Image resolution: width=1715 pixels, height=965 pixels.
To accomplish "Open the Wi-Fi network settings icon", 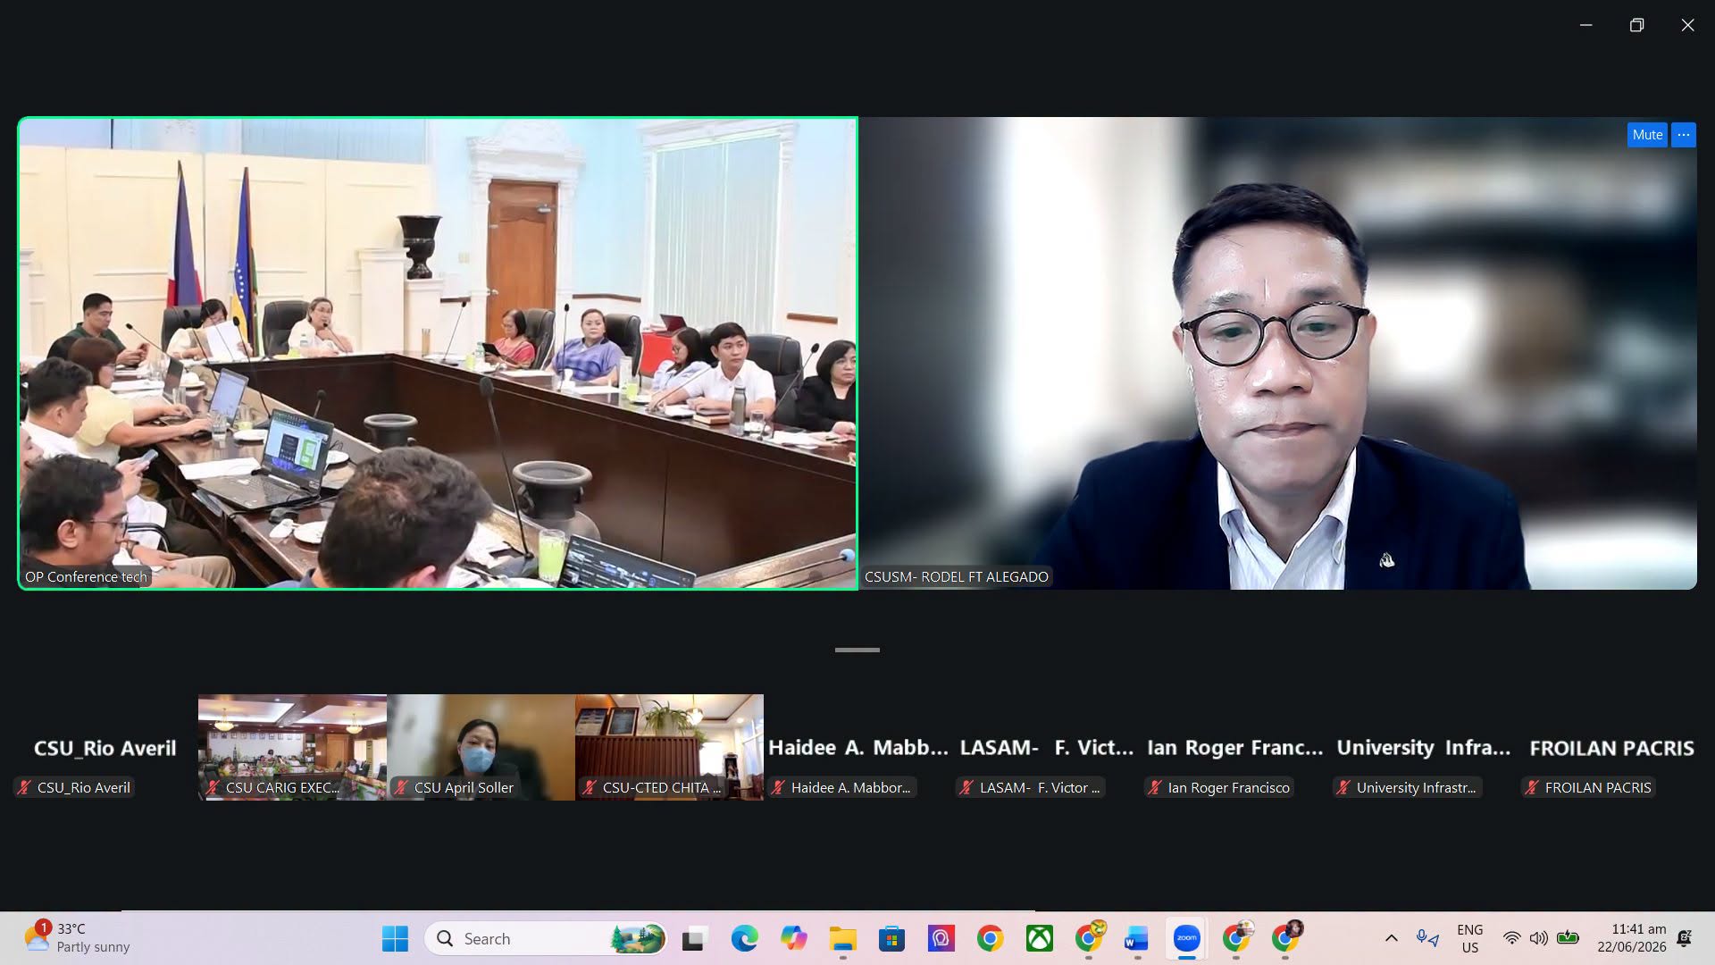I will 1511,938.
